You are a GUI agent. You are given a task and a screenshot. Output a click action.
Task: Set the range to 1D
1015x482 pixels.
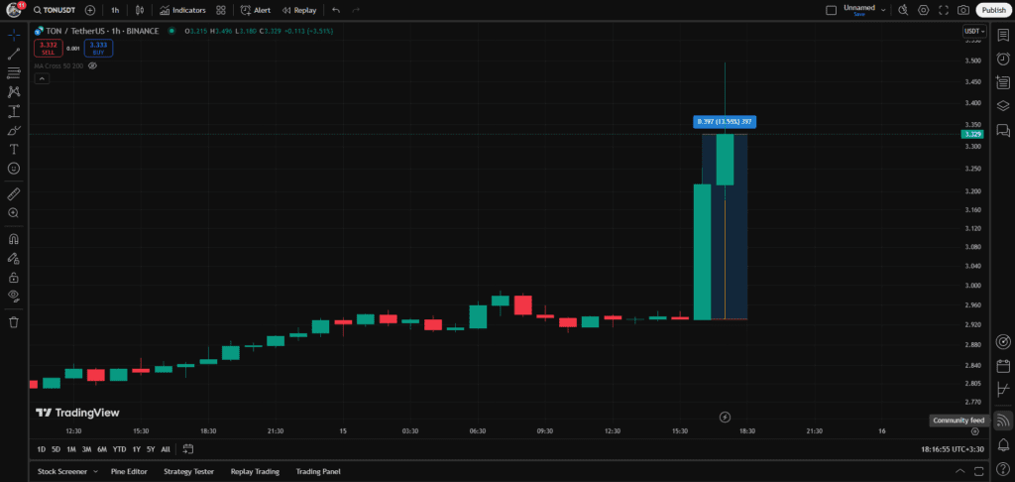point(42,449)
